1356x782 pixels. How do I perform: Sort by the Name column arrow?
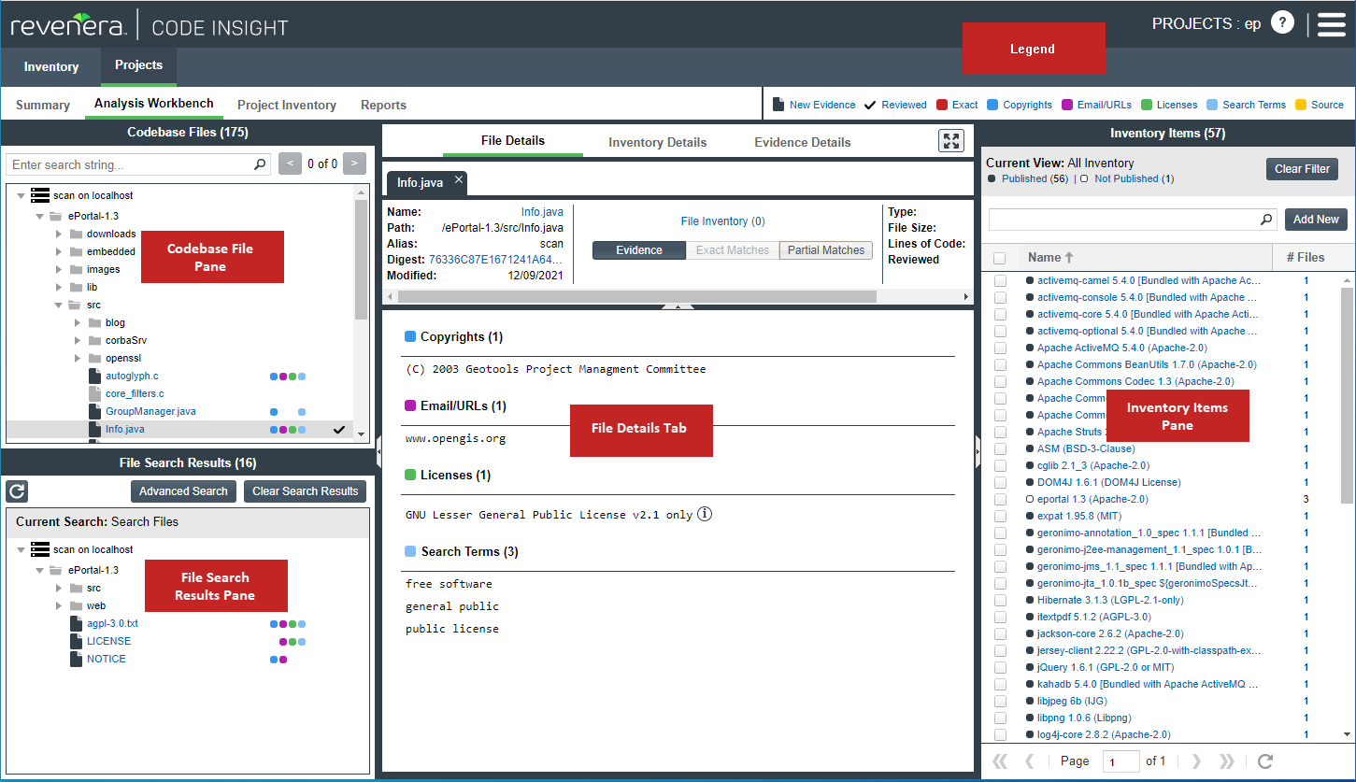click(1069, 257)
